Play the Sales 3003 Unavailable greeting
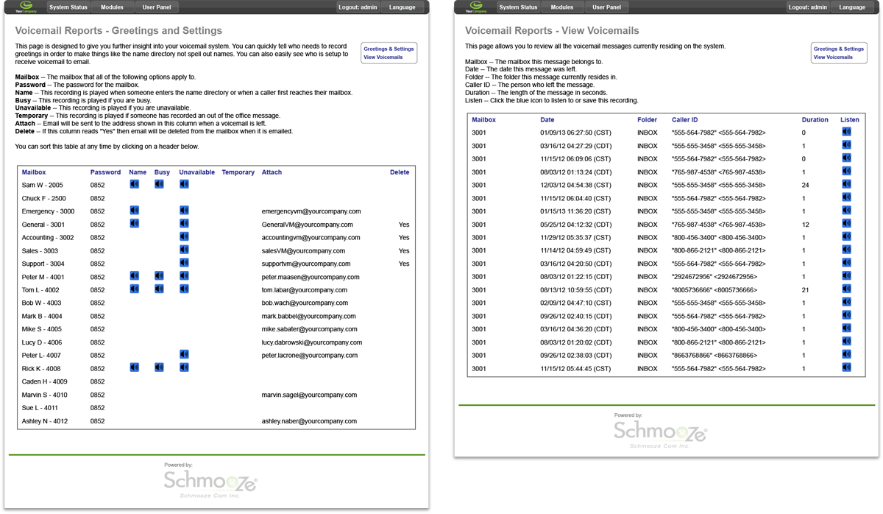This screenshot has height=514, width=883. click(x=184, y=250)
